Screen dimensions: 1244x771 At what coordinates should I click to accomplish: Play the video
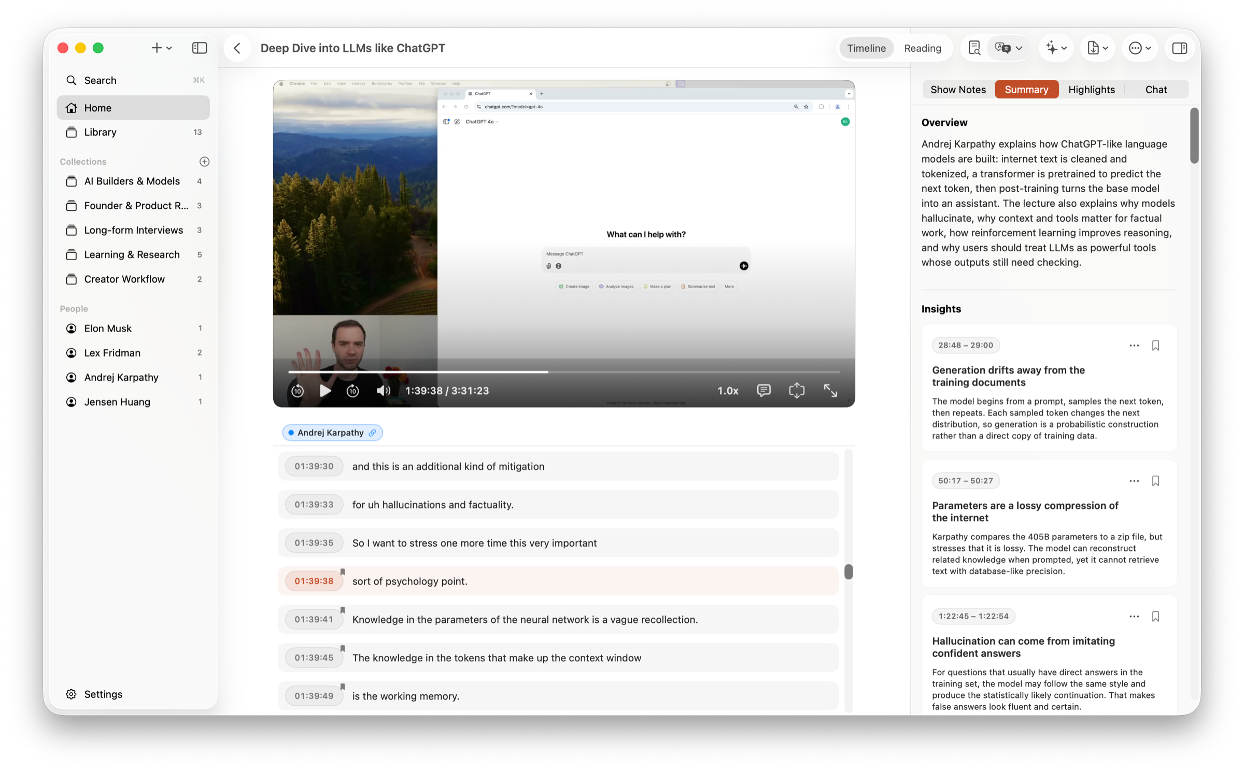click(x=326, y=391)
